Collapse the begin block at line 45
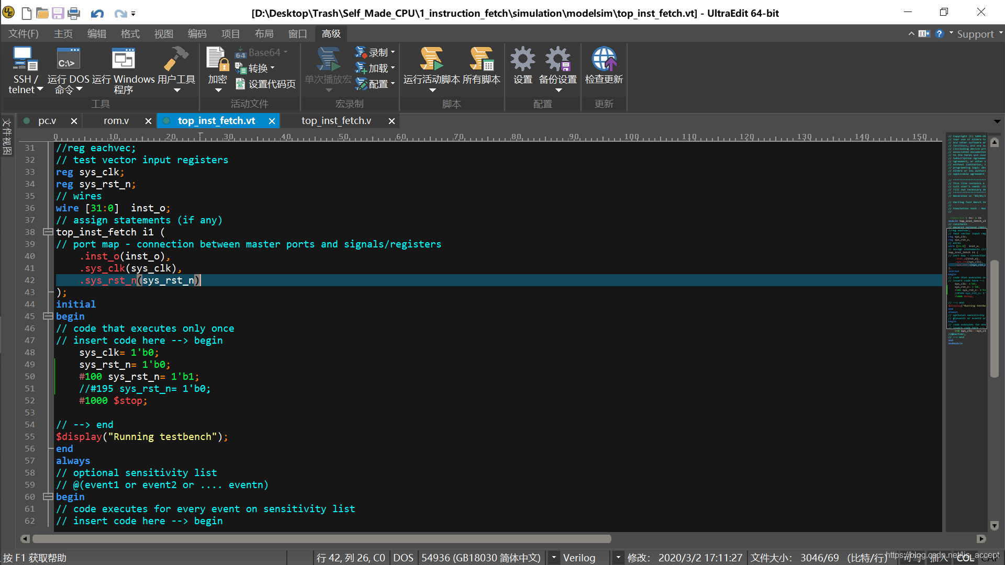The width and height of the screenshot is (1005, 565). pyautogui.click(x=48, y=316)
